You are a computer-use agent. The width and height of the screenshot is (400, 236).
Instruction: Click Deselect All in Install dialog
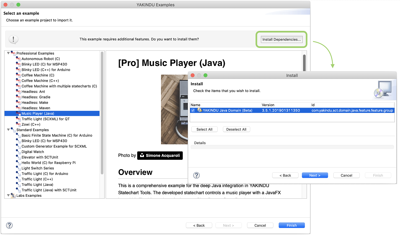click(236, 129)
